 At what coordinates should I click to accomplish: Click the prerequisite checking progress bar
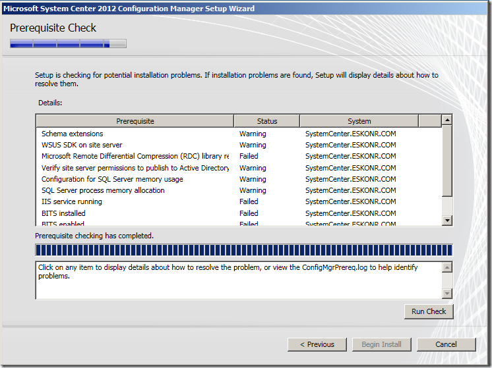243,250
